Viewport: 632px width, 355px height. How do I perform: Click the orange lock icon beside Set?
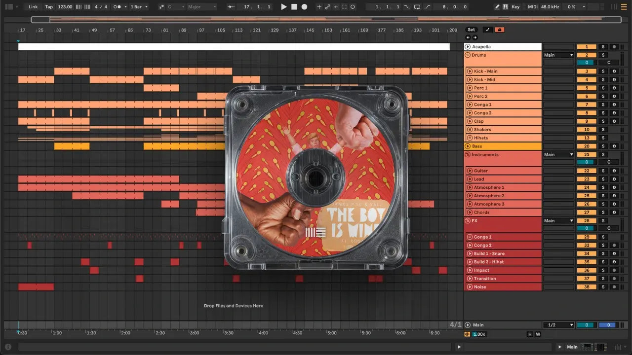pyautogui.click(x=500, y=30)
